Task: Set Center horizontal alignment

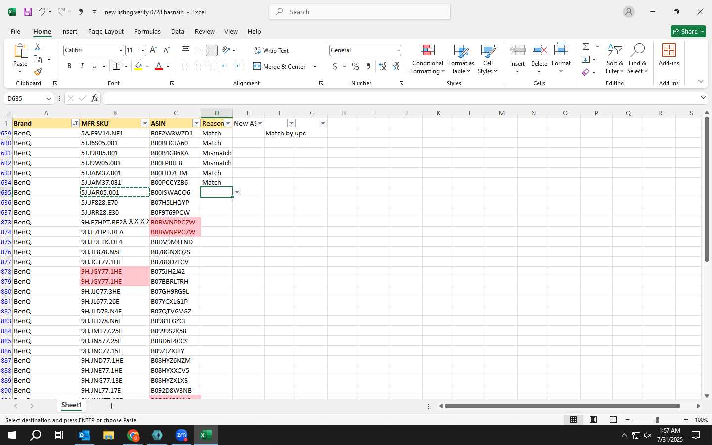Action: point(199,66)
